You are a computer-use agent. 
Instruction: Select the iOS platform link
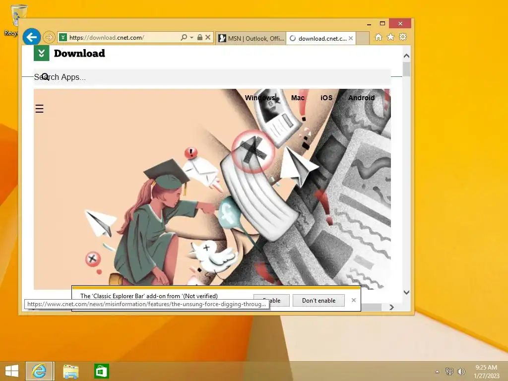point(326,98)
